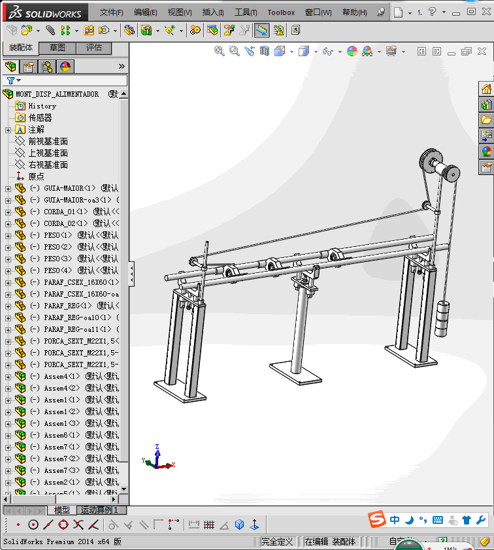
Task: Open Custom Properties icon in task pane
Action: point(486,167)
